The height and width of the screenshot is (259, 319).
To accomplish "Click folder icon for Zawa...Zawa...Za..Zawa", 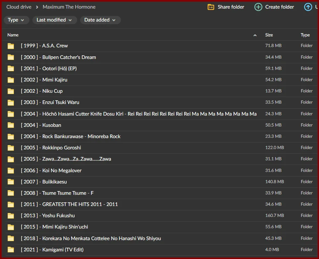I will point(11,159).
